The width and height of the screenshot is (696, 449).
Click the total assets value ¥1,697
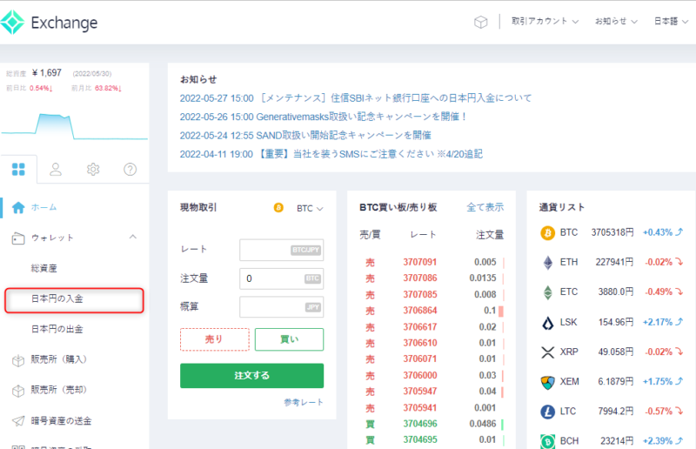click(47, 73)
